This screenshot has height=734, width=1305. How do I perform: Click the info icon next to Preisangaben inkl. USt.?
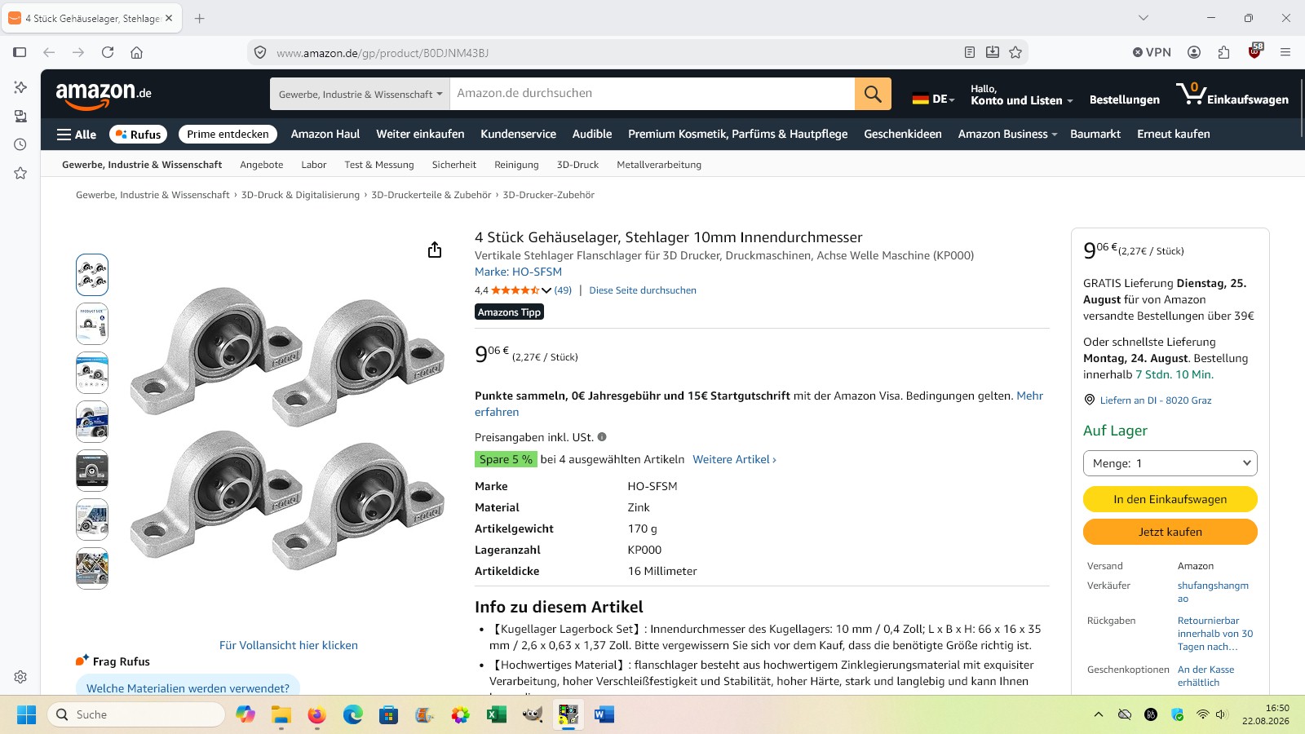point(602,437)
